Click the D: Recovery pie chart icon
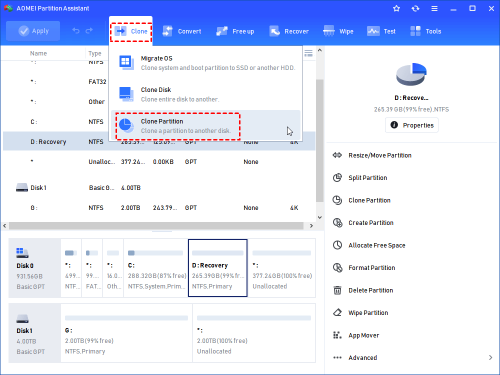500x375 pixels. [x=411, y=74]
